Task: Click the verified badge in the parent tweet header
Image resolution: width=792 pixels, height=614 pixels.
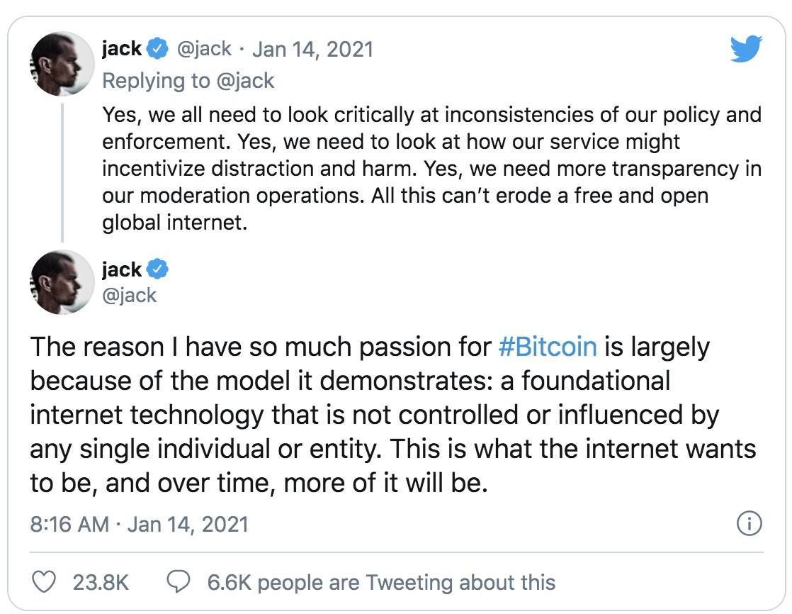Action: [159, 50]
